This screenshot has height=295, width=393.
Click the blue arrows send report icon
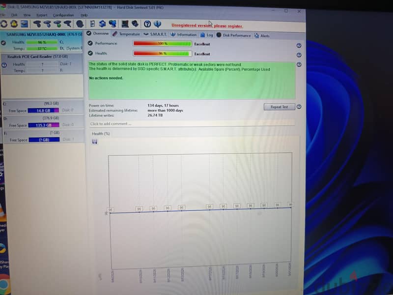point(102,24)
